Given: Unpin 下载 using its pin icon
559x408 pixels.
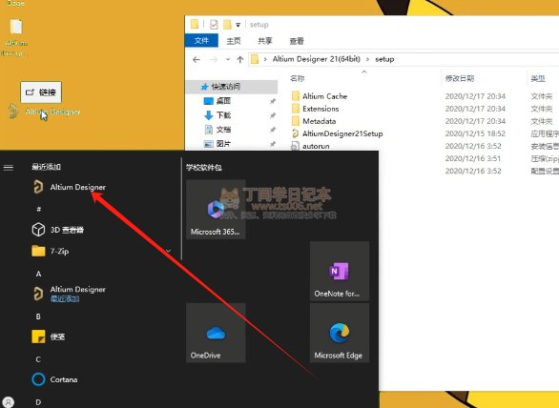Looking at the screenshot, I should (273, 115).
